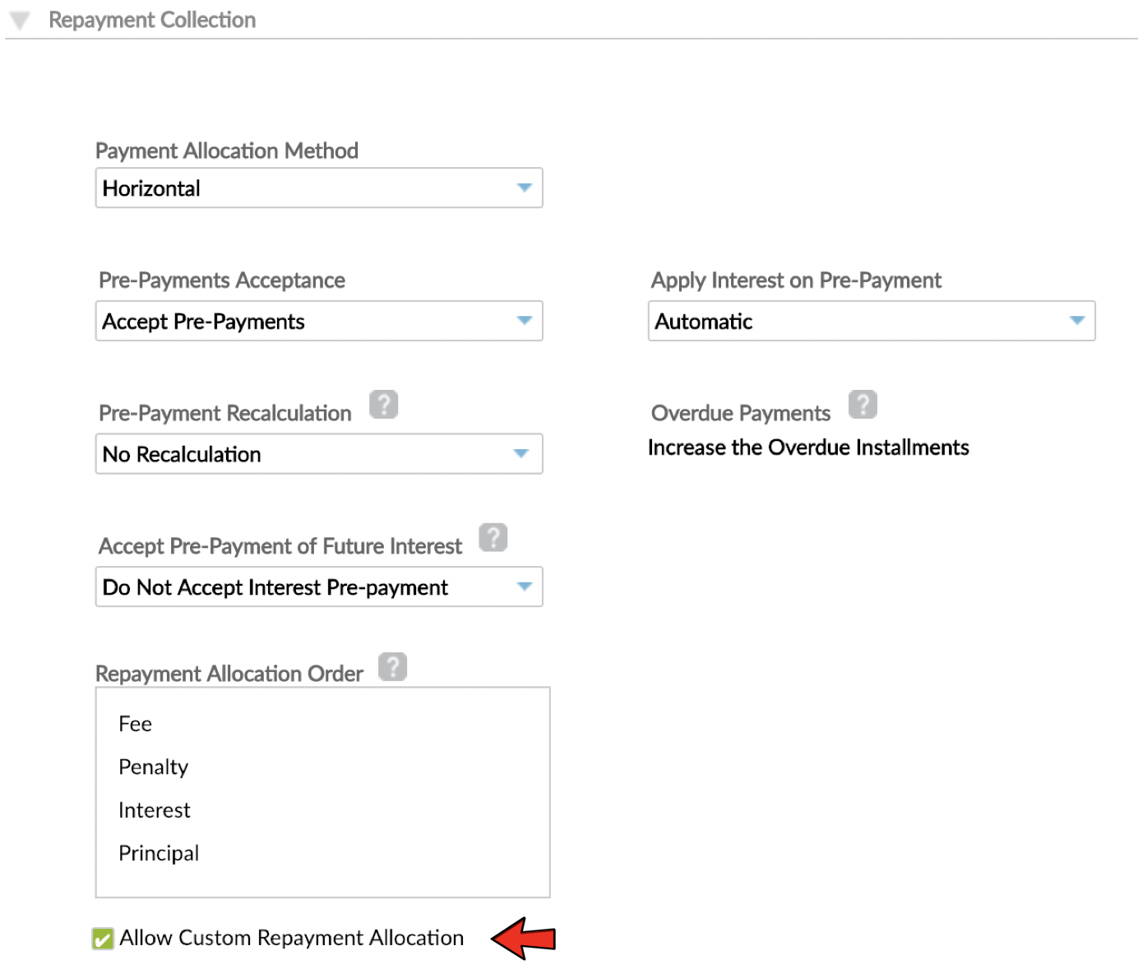Collapse the Repayment Collection section

point(18,19)
